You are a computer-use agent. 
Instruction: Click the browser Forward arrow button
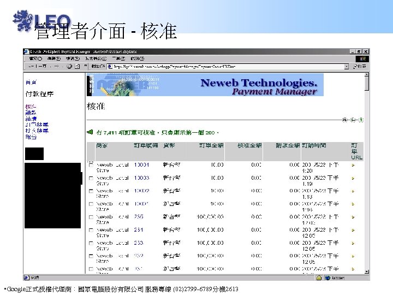tap(56, 66)
